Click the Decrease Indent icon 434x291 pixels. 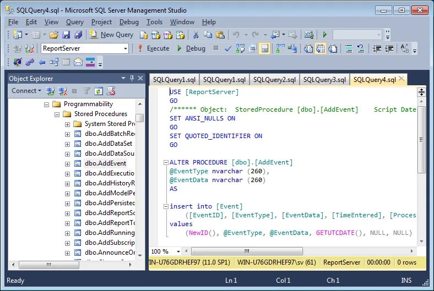tap(377, 48)
